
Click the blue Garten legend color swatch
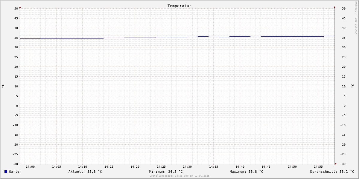point(6,172)
